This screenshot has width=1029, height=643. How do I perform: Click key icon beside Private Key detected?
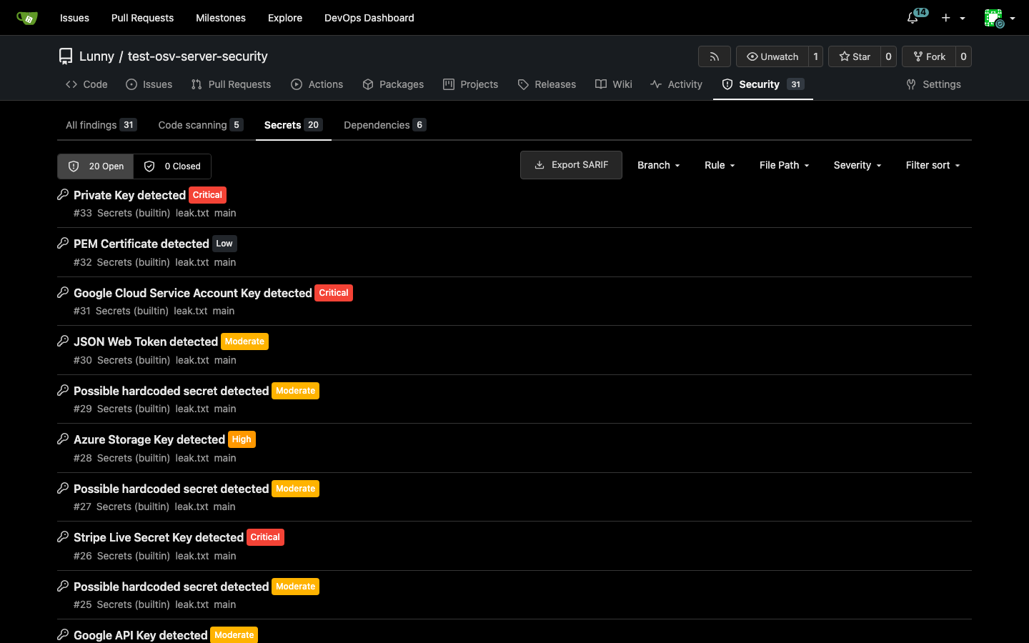63,194
